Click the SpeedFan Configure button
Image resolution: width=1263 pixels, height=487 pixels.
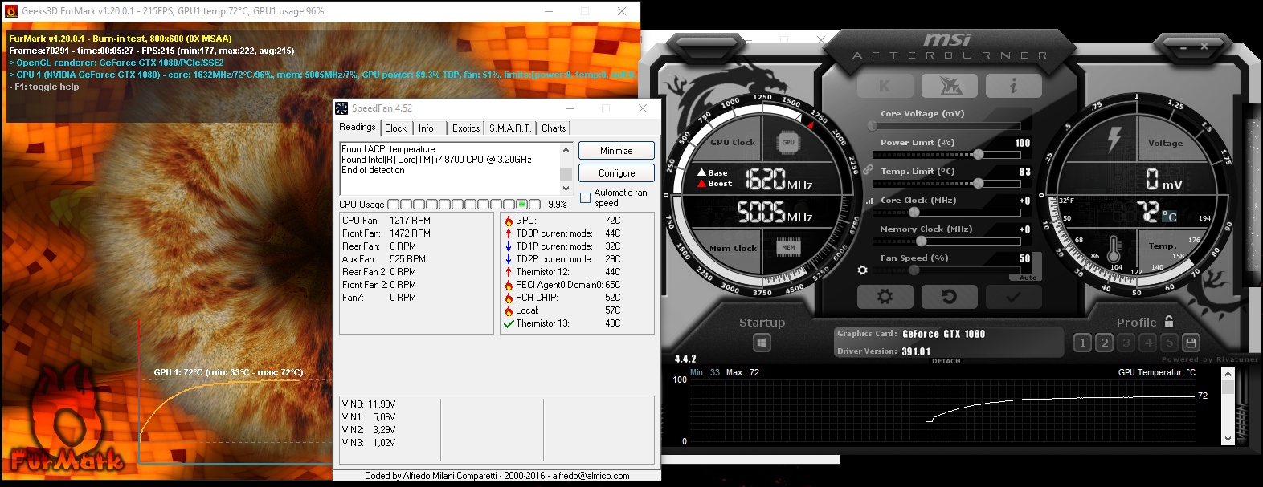[616, 173]
